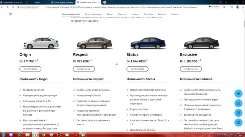Click the 'Круиз-контроль' feature line
The width and height of the screenshot is (245, 137).
pyautogui.click(x=139, y=109)
